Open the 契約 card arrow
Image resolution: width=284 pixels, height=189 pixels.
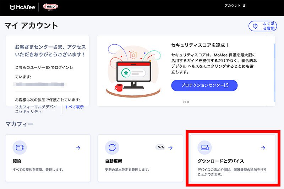point(78,148)
